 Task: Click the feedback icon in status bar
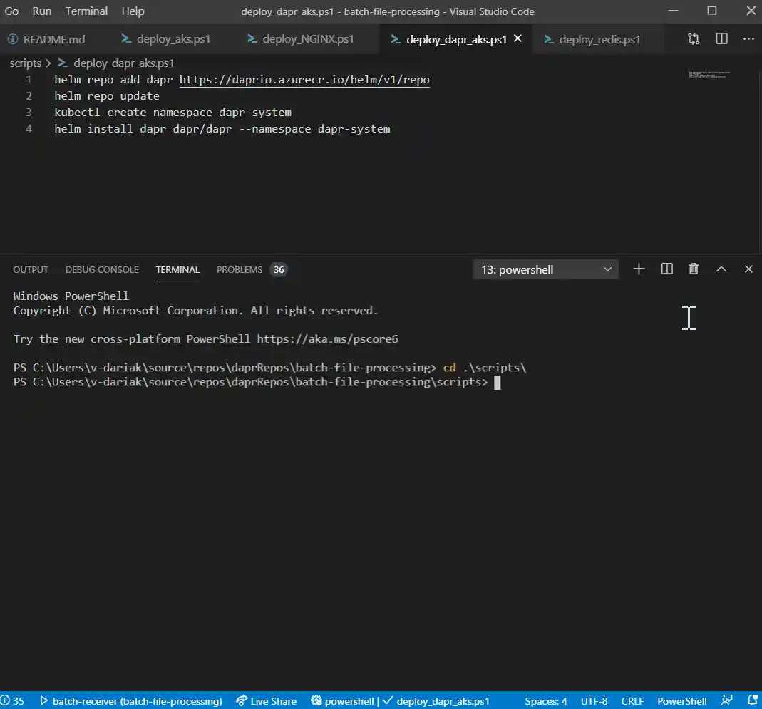(x=727, y=700)
